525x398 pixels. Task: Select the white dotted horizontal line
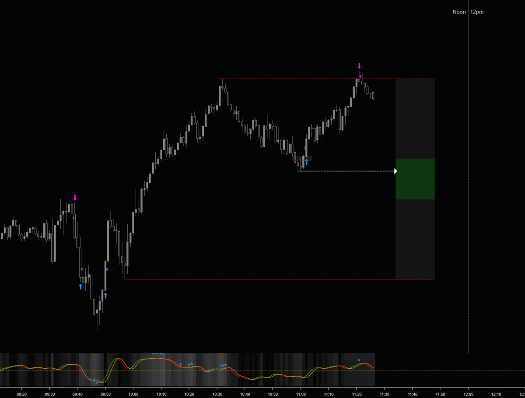tap(346, 171)
